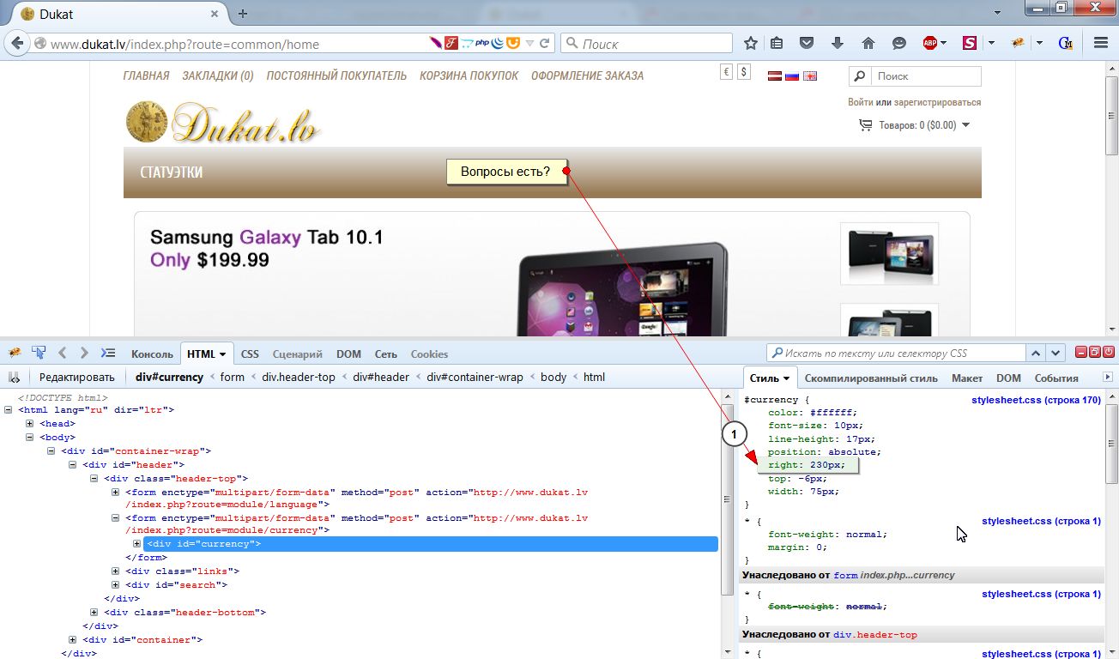Open the Сценарий tab

click(297, 354)
